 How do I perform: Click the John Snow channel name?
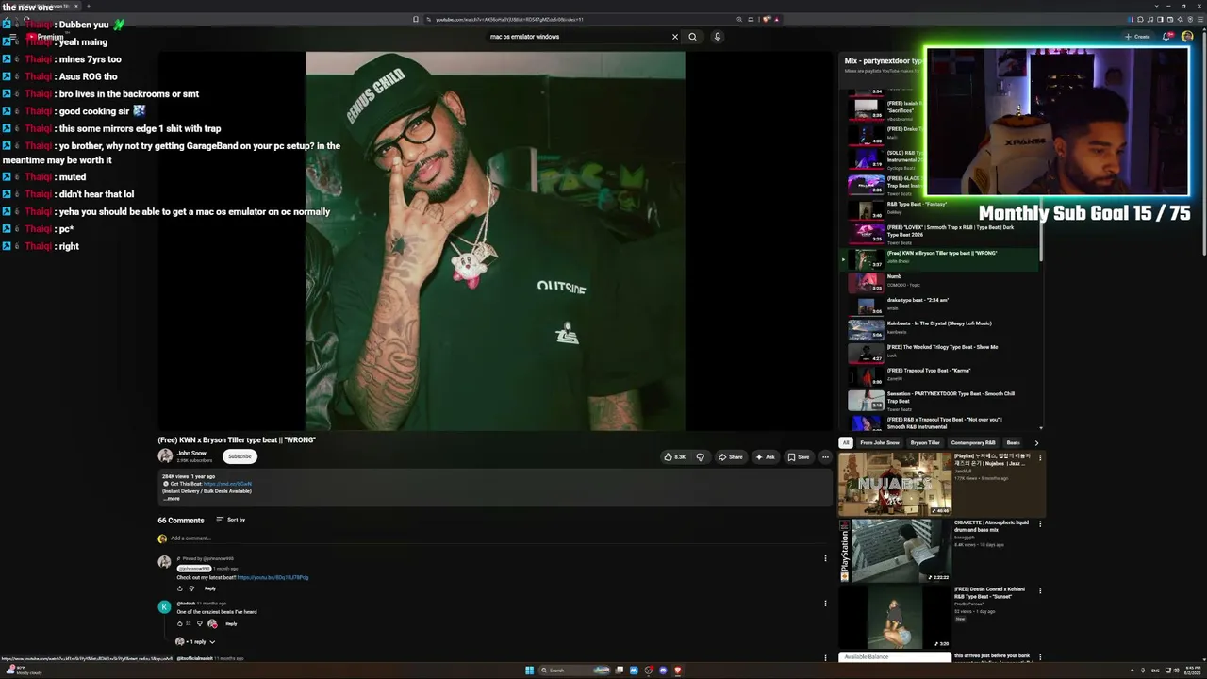coord(191,453)
